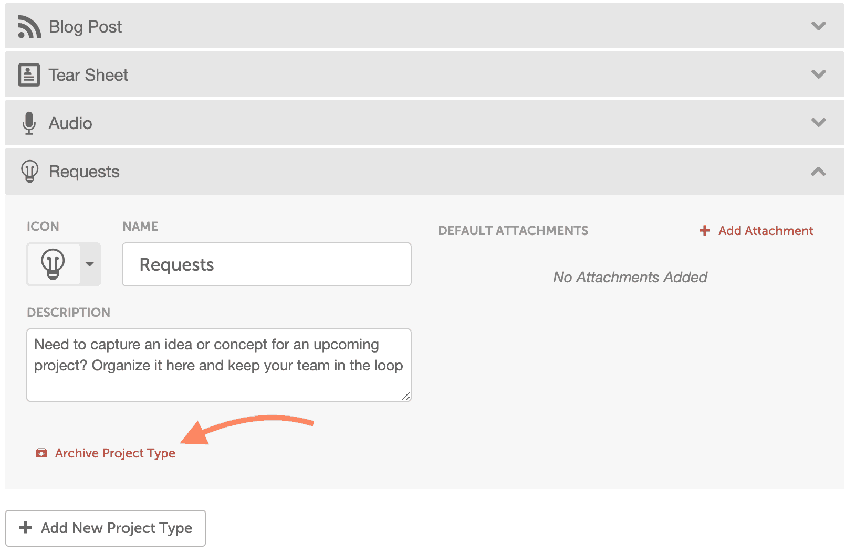This screenshot has width=856, height=555.
Task: Click the Add Attachment link
Action: (766, 231)
